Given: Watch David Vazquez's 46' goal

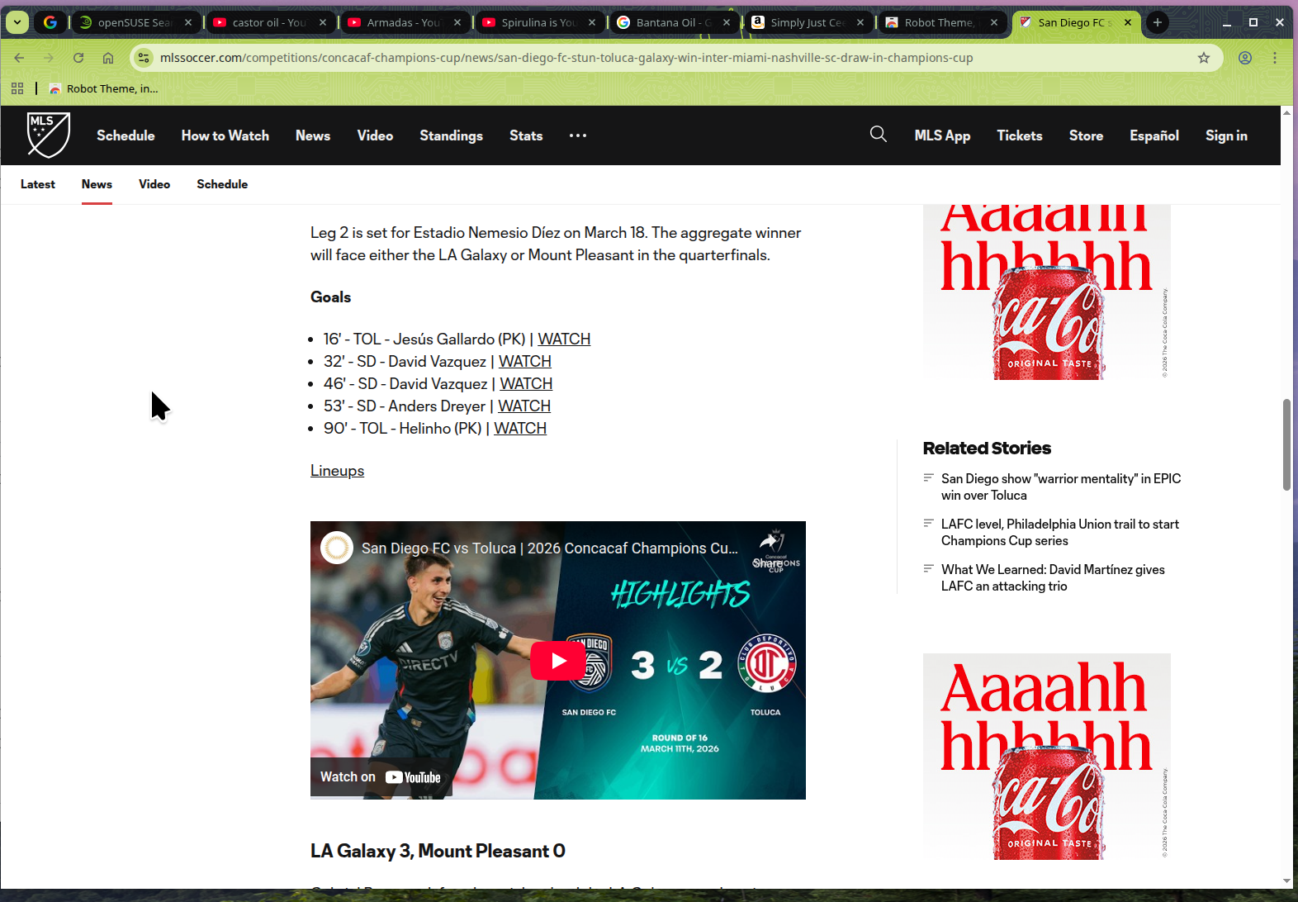Looking at the screenshot, I should click(x=526, y=383).
